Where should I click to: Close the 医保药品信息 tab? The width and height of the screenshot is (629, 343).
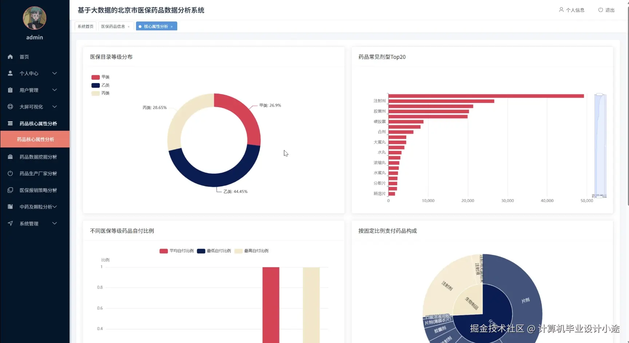coord(128,27)
